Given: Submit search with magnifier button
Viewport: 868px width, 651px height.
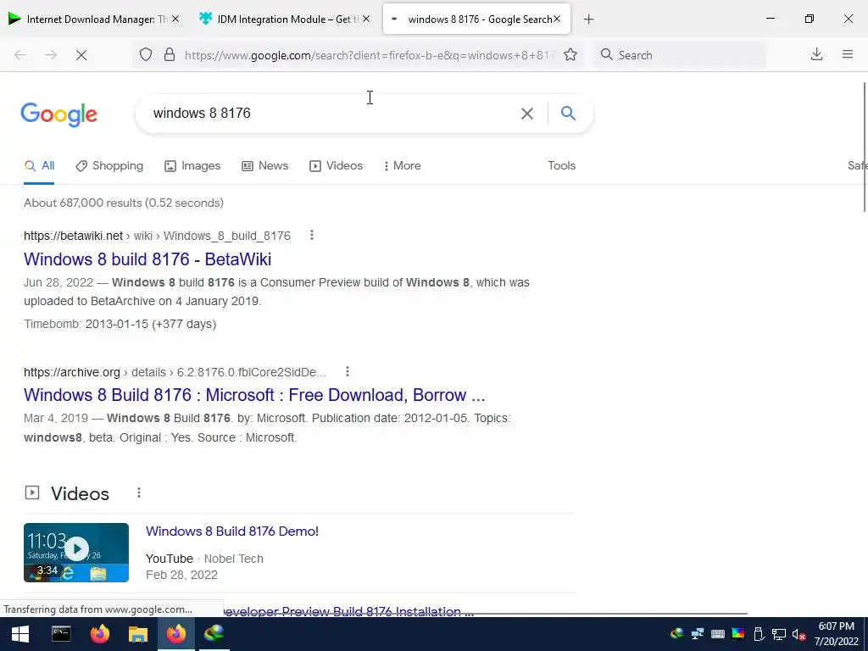Looking at the screenshot, I should coord(568,113).
